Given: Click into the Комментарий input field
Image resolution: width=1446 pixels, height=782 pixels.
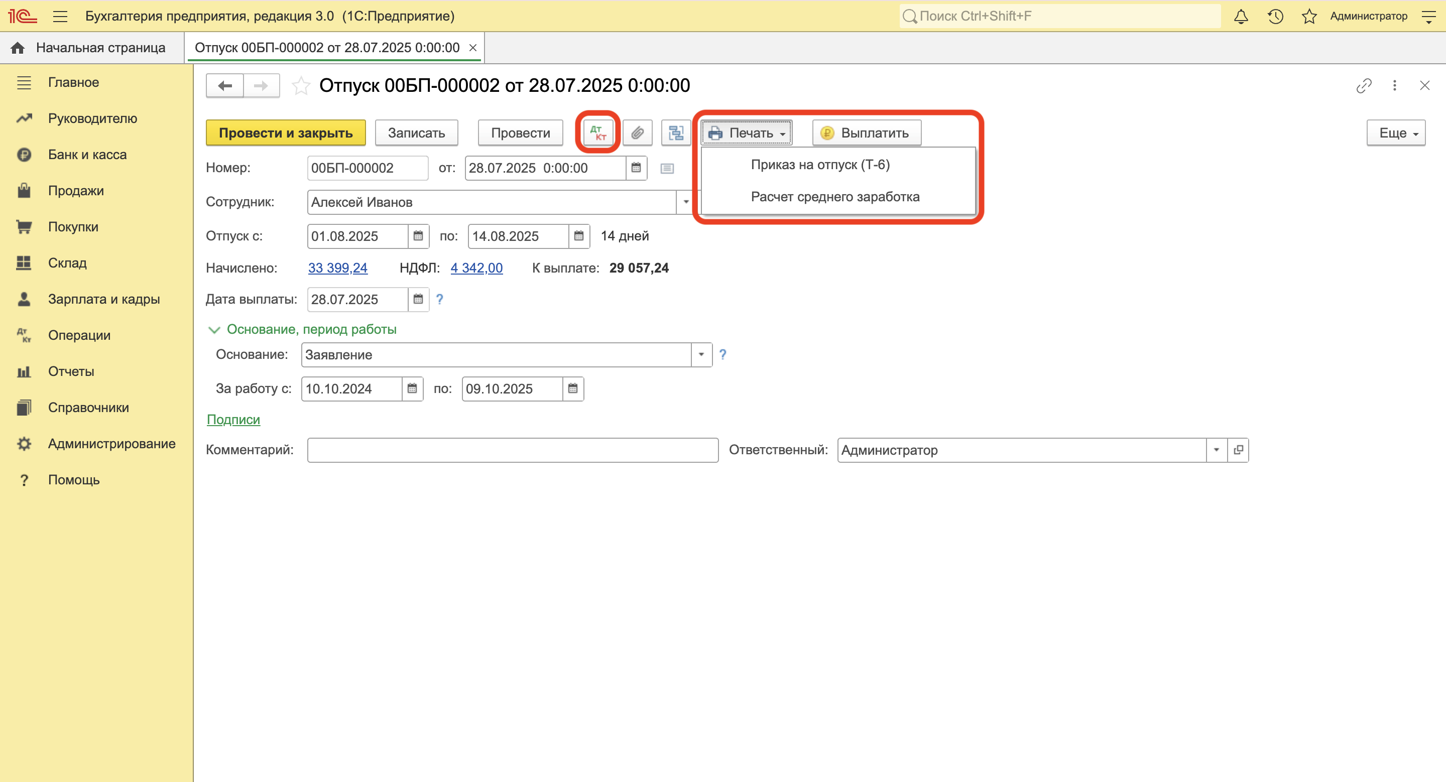Looking at the screenshot, I should [513, 450].
